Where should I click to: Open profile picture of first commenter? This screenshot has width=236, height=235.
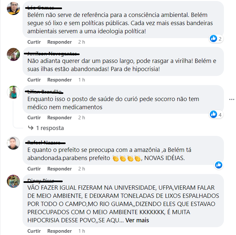[x=13, y=8]
